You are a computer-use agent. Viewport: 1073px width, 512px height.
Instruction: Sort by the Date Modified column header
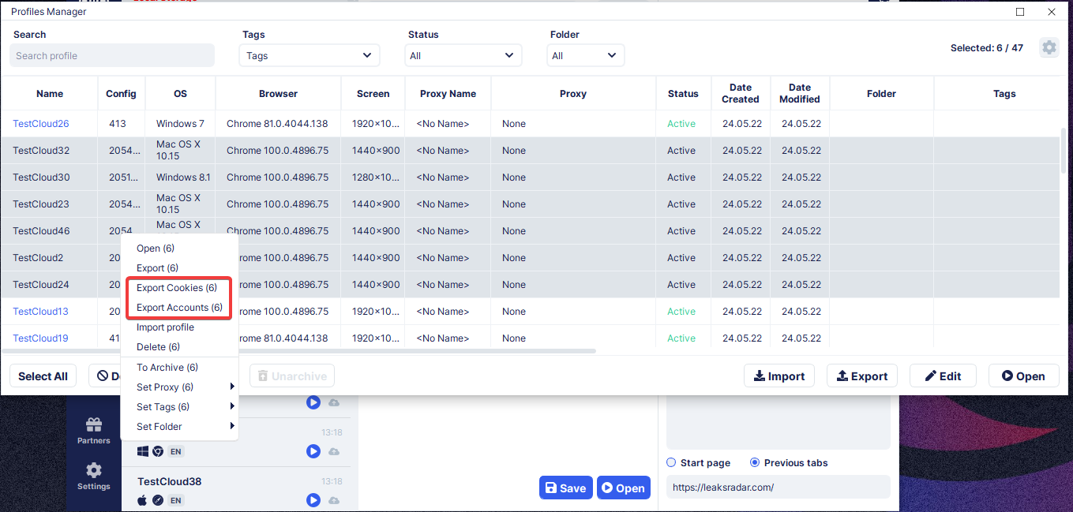(800, 93)
